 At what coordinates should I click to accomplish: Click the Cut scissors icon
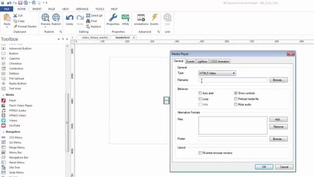(15, 15)
